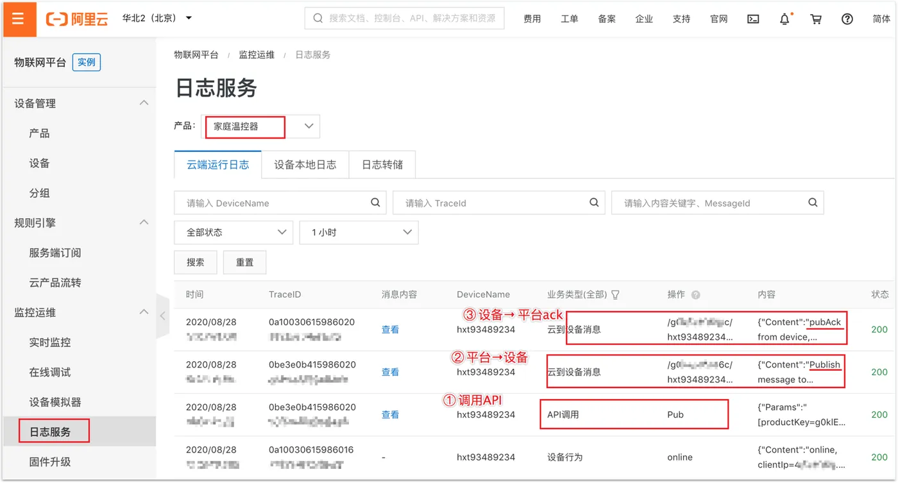Click the 时间 column header
Screen dimensions: 898x483
pyautogui.click(x=195, y=295)
